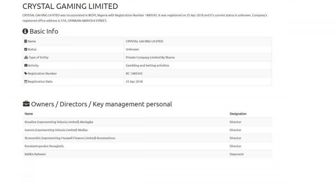Open the Ioannis Ntallas director entry
Viewport: 336px width, 189px height.
click(x=56, y=130)
